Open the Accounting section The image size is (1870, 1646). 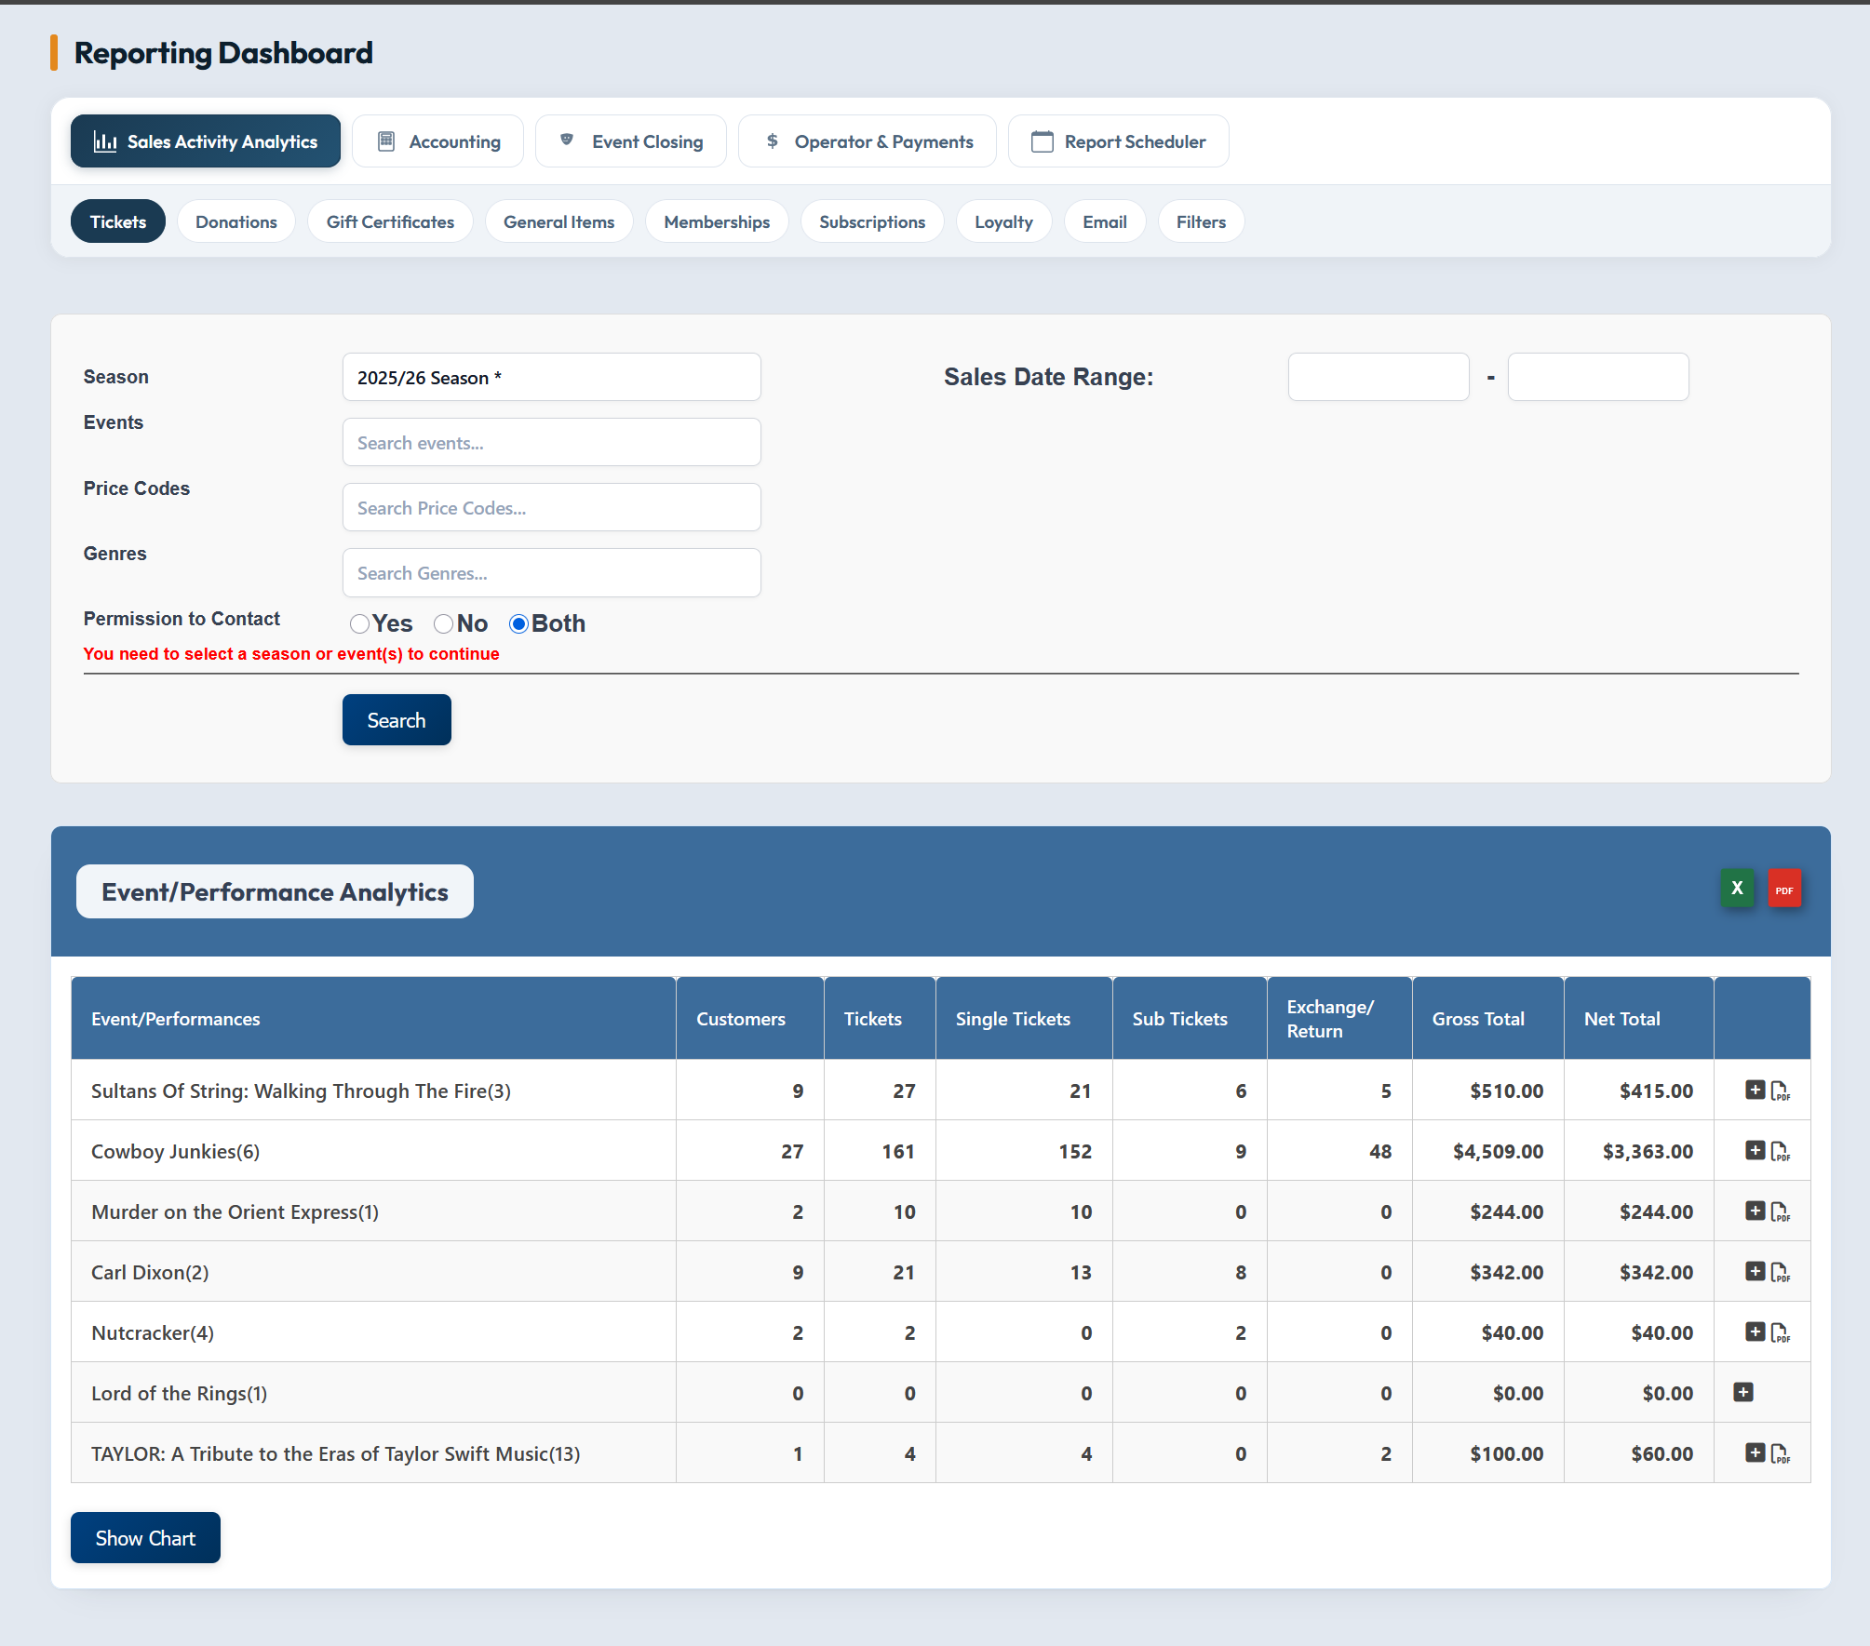tap(437, 141)
